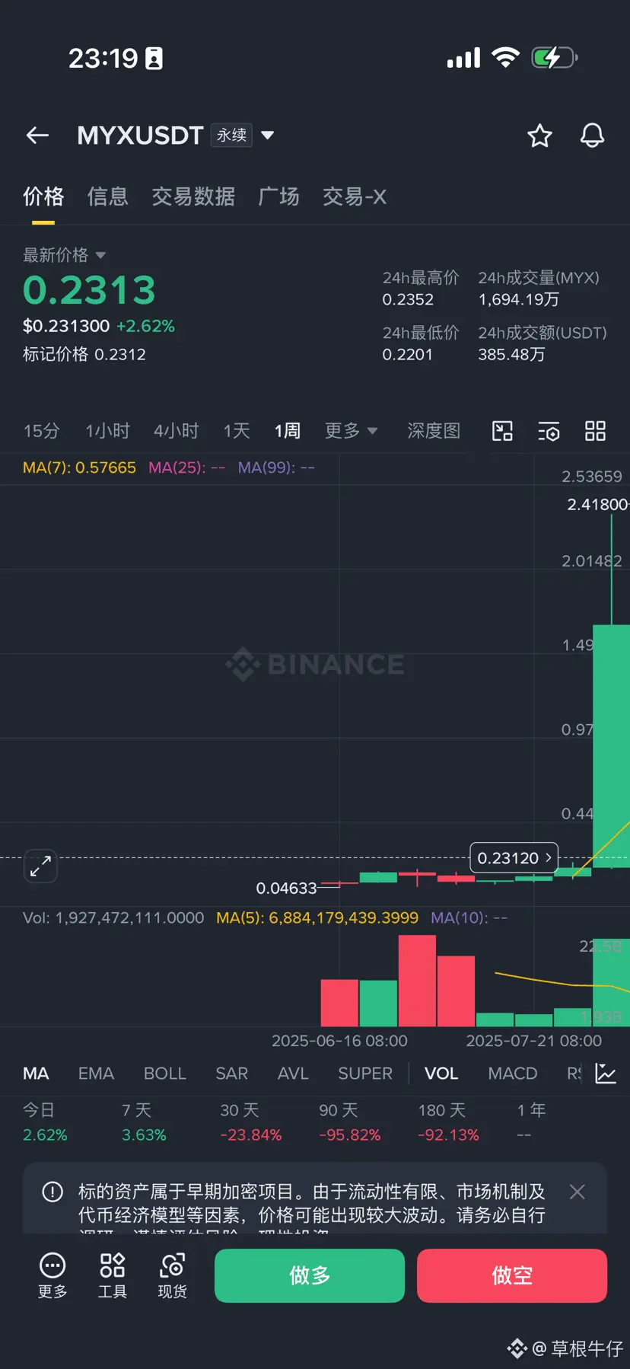
Task: Expand the 更多 interval dropdown
Action: point(351,431)
